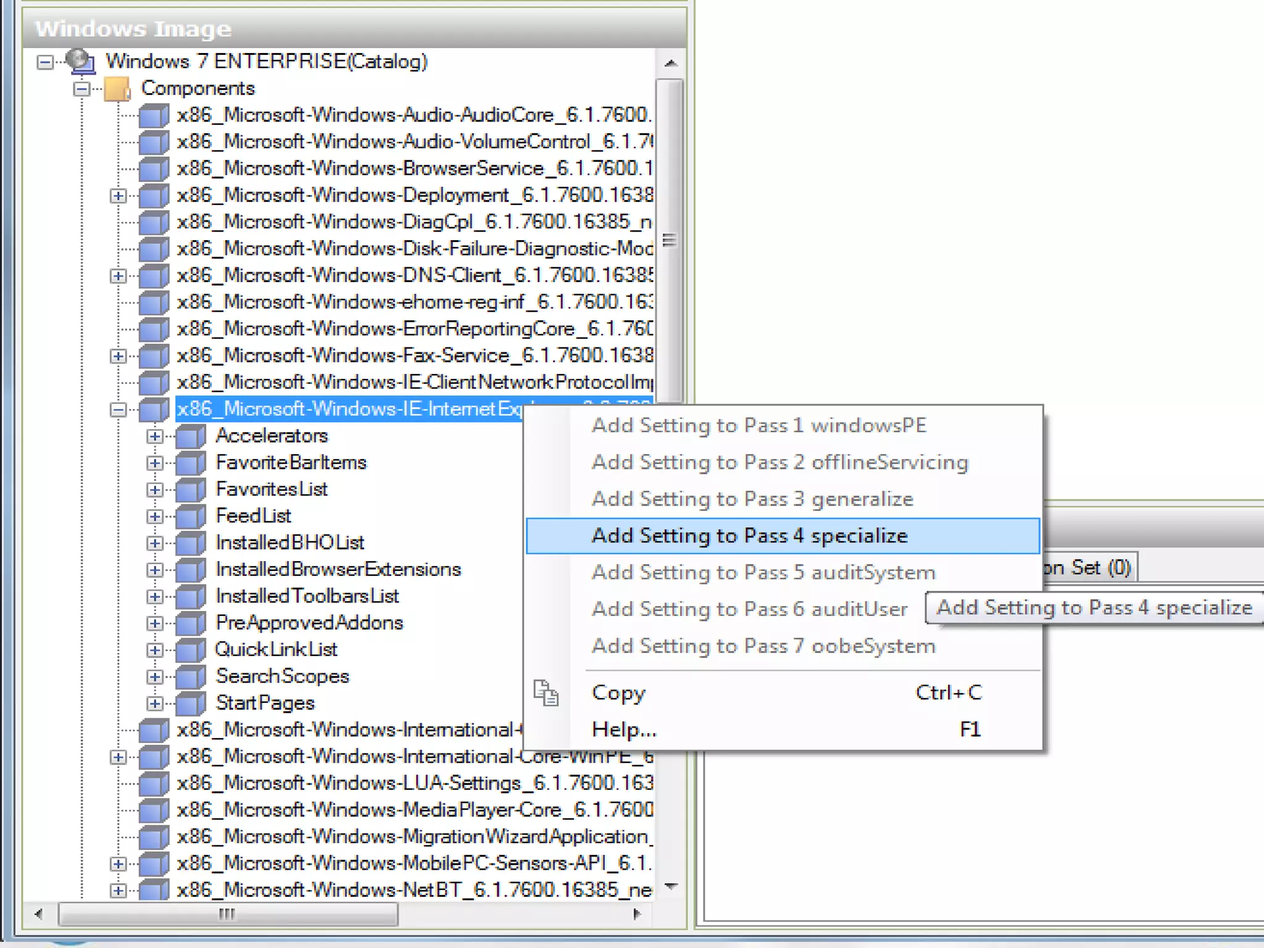Viewport: 1264px width, 948px height.
Task: Click the LUA-Settings component cube icon
Action: (154, 784)
